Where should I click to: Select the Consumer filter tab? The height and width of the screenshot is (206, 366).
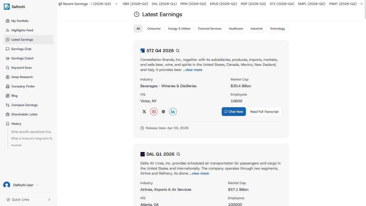[x=154, y=29]
